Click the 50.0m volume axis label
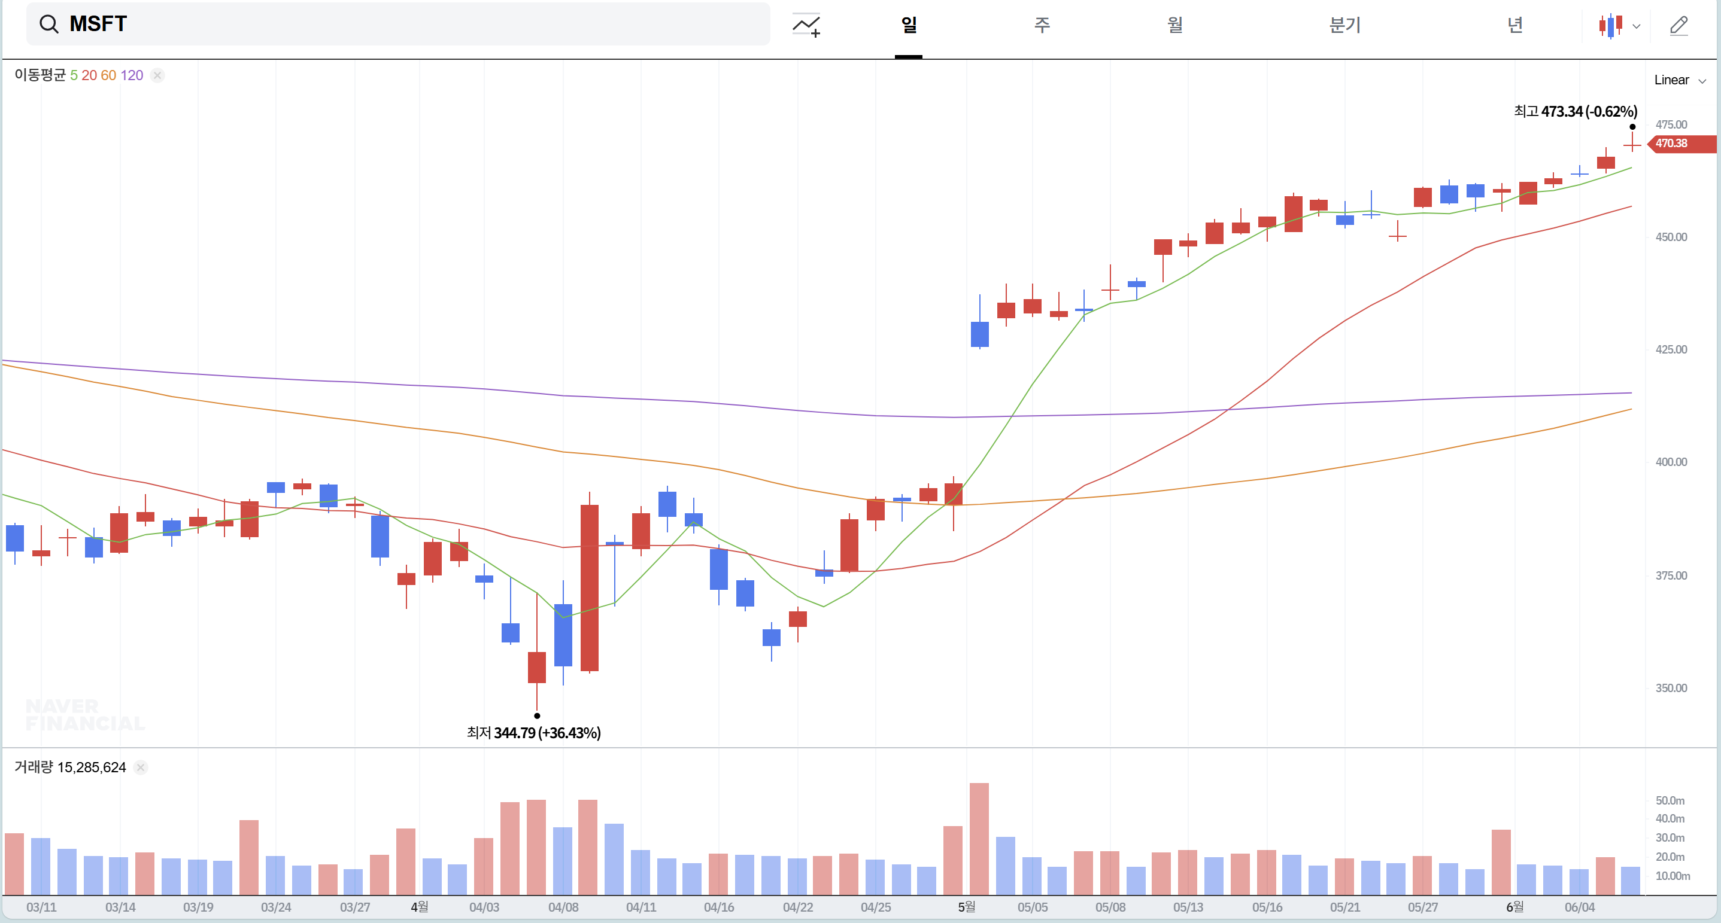The height and width of the screenshot is (923, 1721). [1670, 800]
